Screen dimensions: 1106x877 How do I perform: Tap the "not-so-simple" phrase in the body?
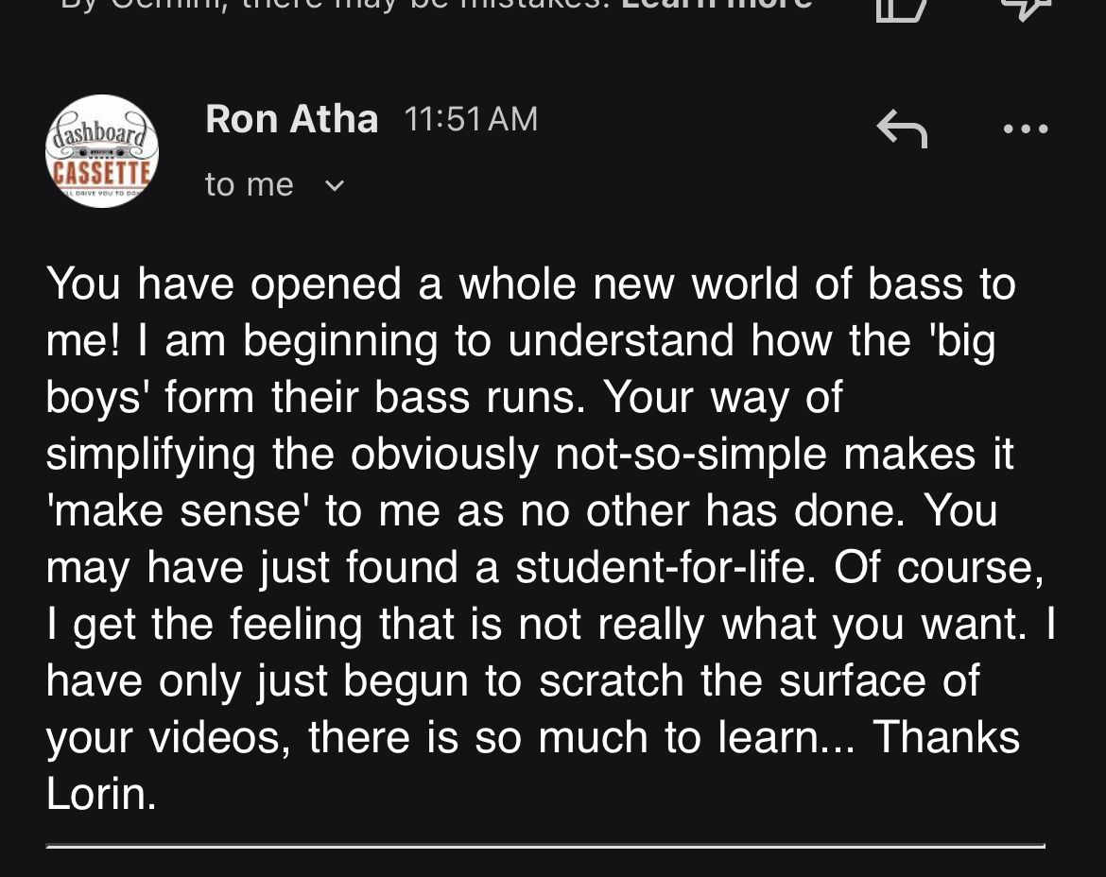point(692,454)
